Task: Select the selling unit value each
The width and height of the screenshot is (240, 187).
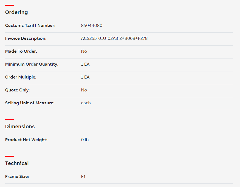Action: point(86,103)
